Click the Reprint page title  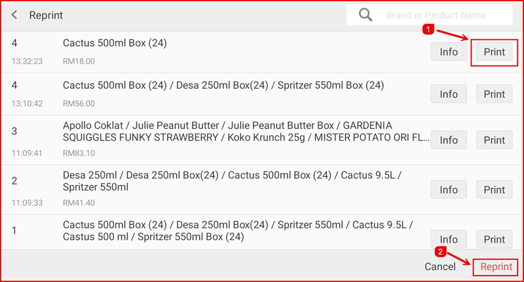46,15
